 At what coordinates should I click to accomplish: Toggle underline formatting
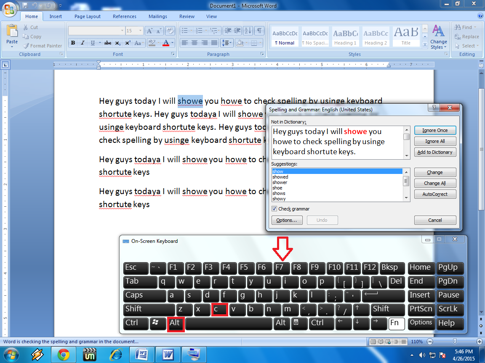pyautogui.click(x=92, y=43)
